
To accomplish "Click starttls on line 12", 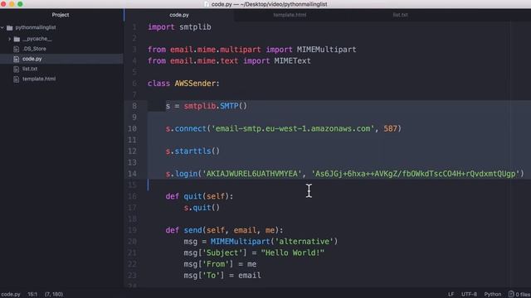I will click(192, 151).
